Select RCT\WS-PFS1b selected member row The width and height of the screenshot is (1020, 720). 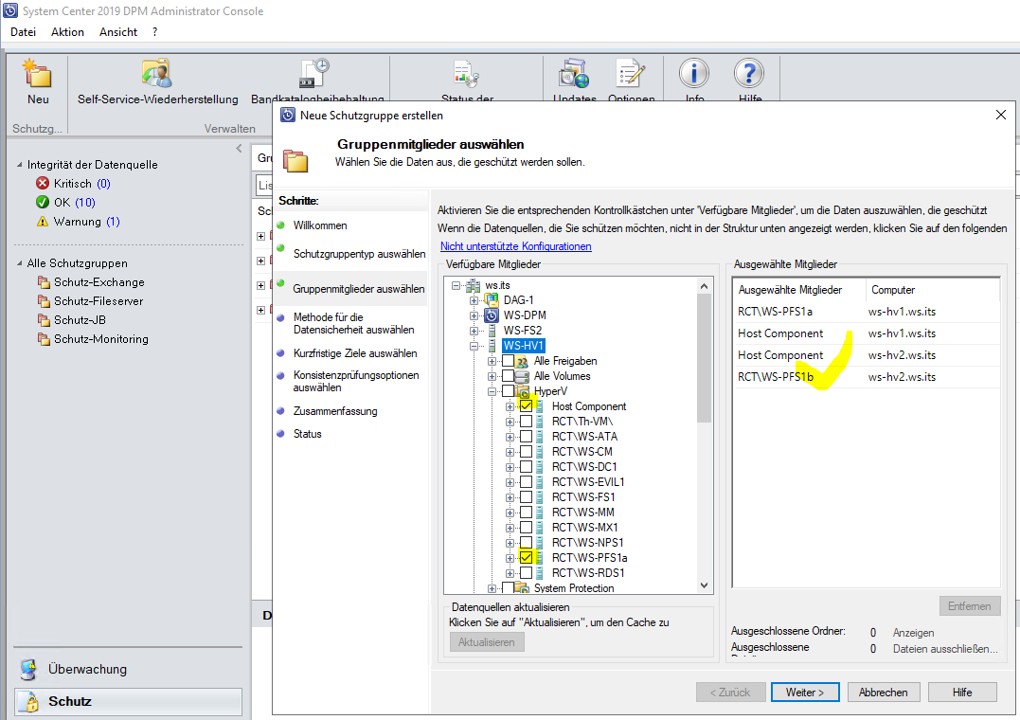(867, 377)
